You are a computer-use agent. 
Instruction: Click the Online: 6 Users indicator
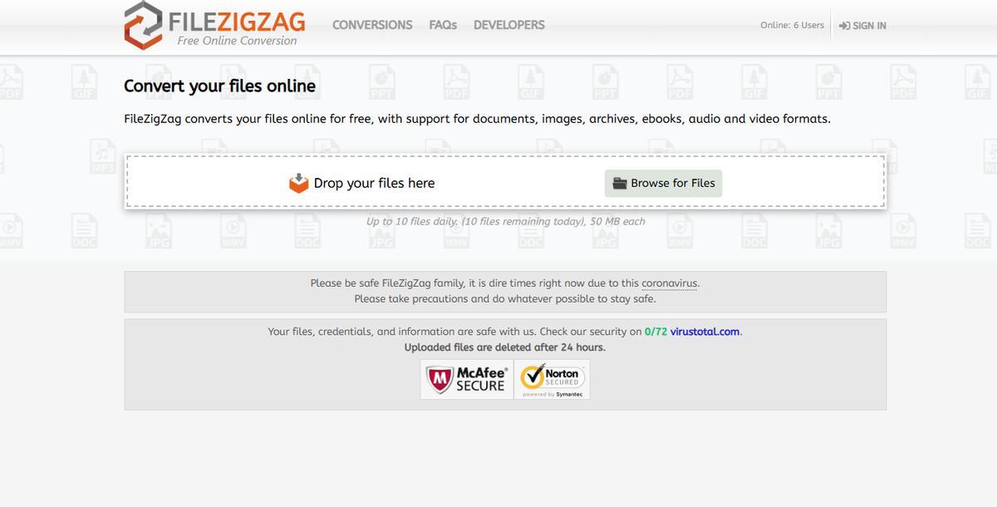792,25
